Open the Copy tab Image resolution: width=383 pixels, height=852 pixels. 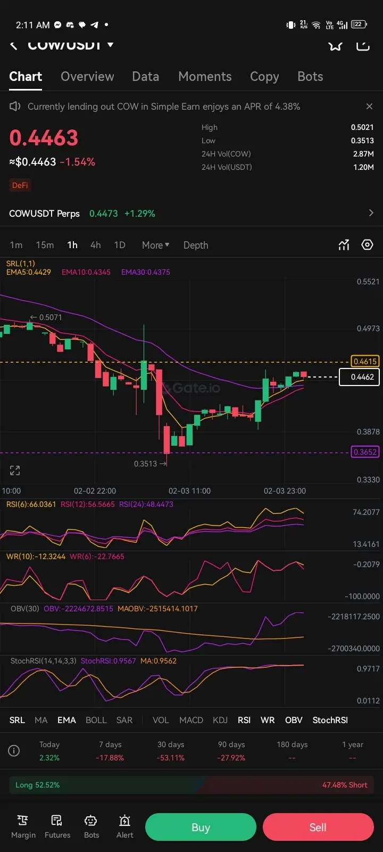[264, 77]
